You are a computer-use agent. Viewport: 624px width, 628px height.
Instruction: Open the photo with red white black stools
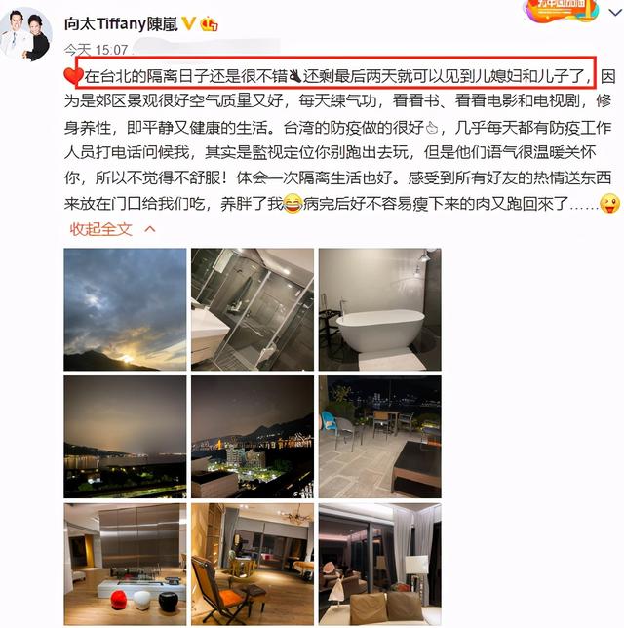(x=125, y=564)
